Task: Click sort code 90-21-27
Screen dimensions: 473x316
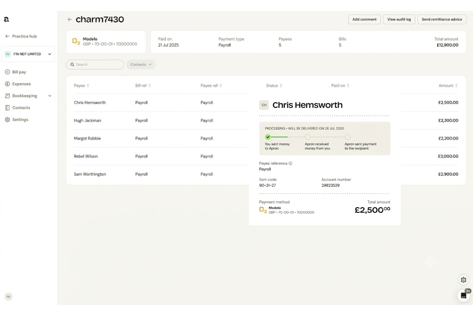Action: [268, 185]
